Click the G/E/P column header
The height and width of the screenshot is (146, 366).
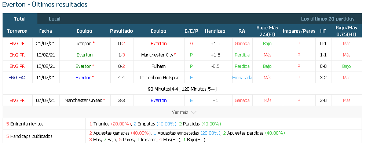191,31
